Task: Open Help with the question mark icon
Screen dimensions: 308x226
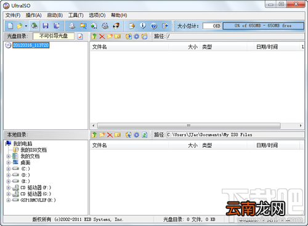Action: click(154, 26)
